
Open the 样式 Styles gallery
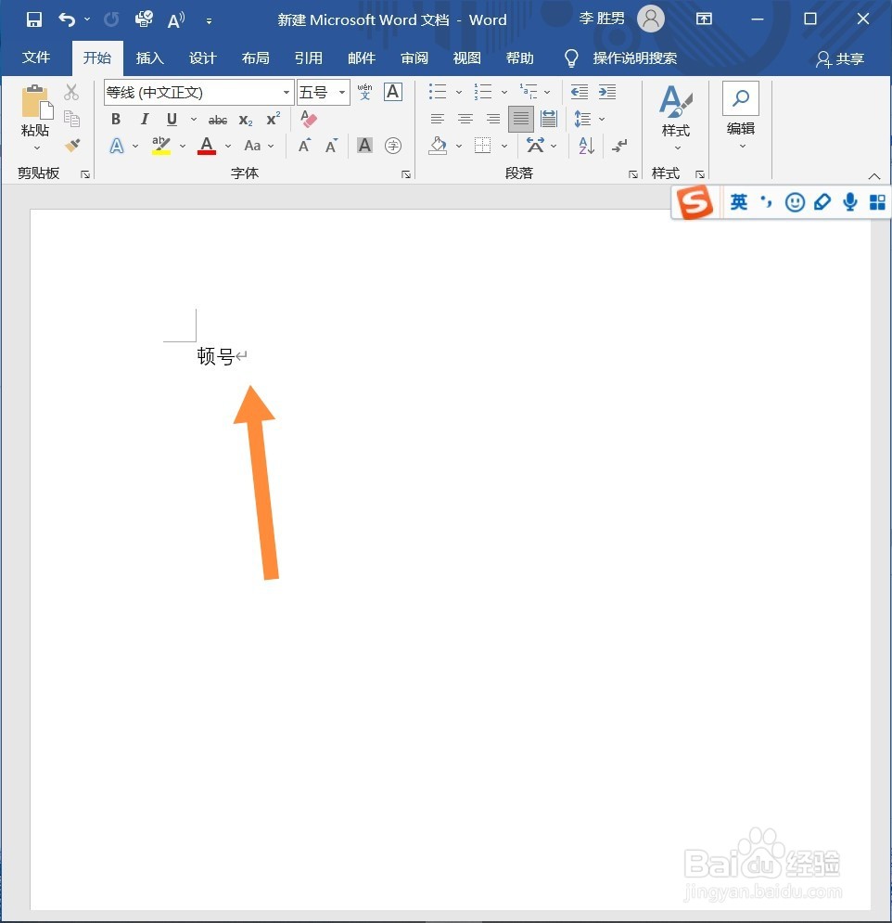(x=675, y=117)
